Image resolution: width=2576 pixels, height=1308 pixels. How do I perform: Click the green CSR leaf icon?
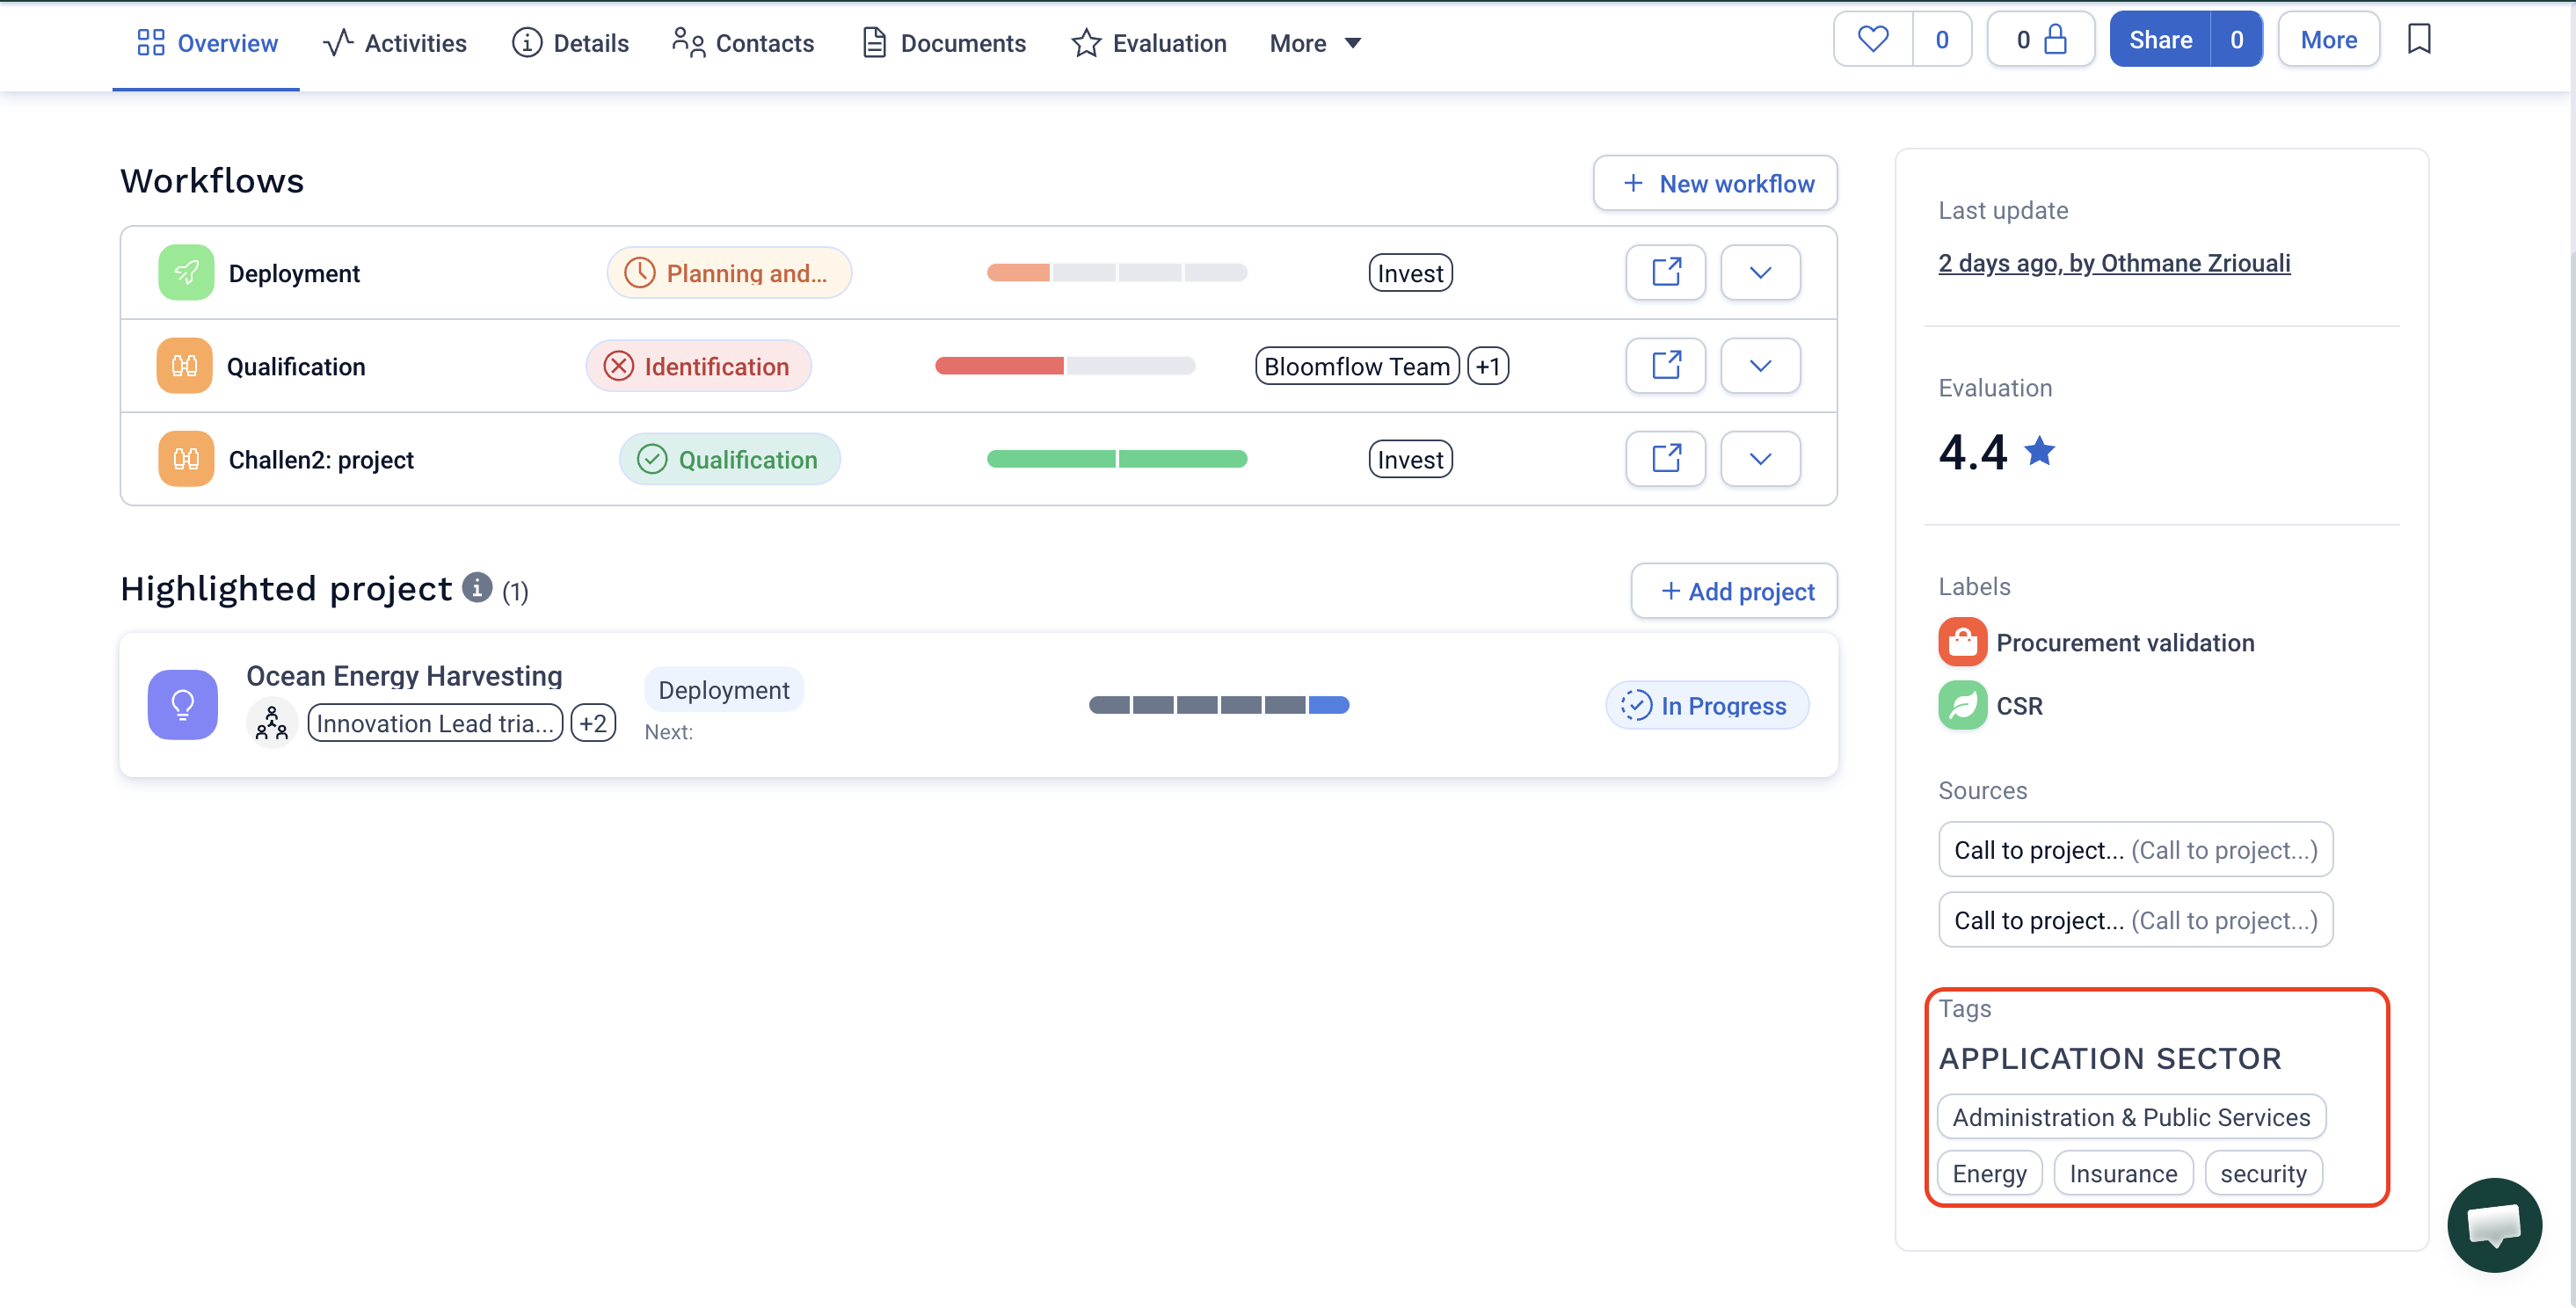(x=1962, y=705)
